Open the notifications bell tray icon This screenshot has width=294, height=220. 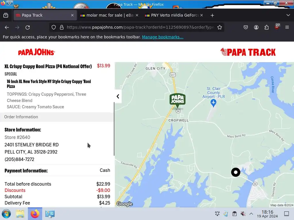217,214
